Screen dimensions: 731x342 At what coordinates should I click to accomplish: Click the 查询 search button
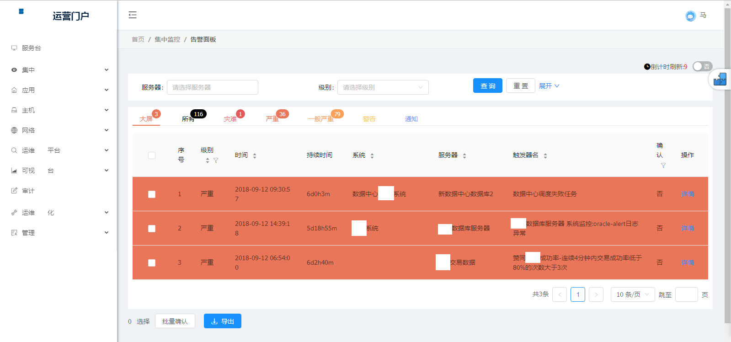pos(488,86)
